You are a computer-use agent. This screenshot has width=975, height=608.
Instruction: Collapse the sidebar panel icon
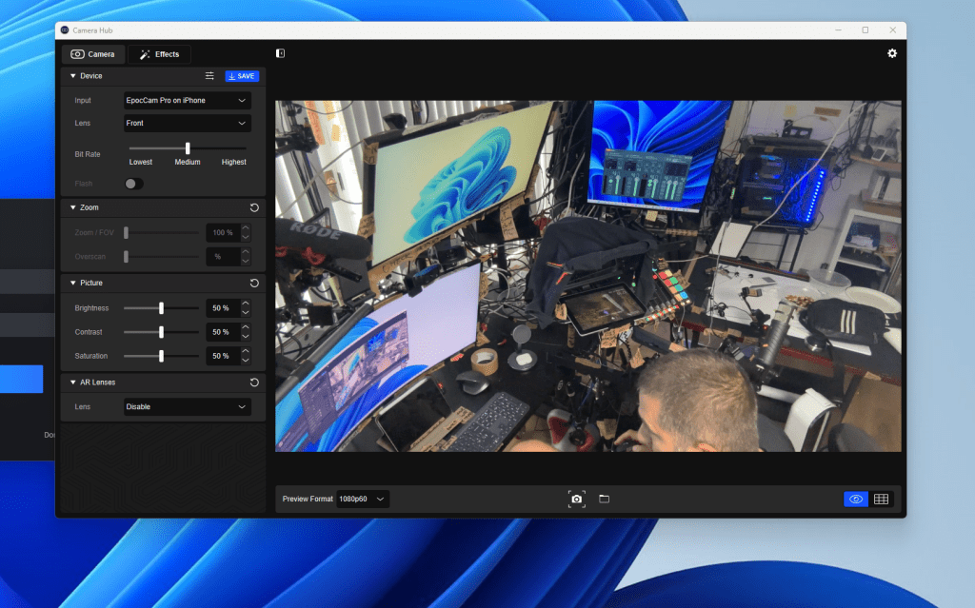click(x=281, y=53)
